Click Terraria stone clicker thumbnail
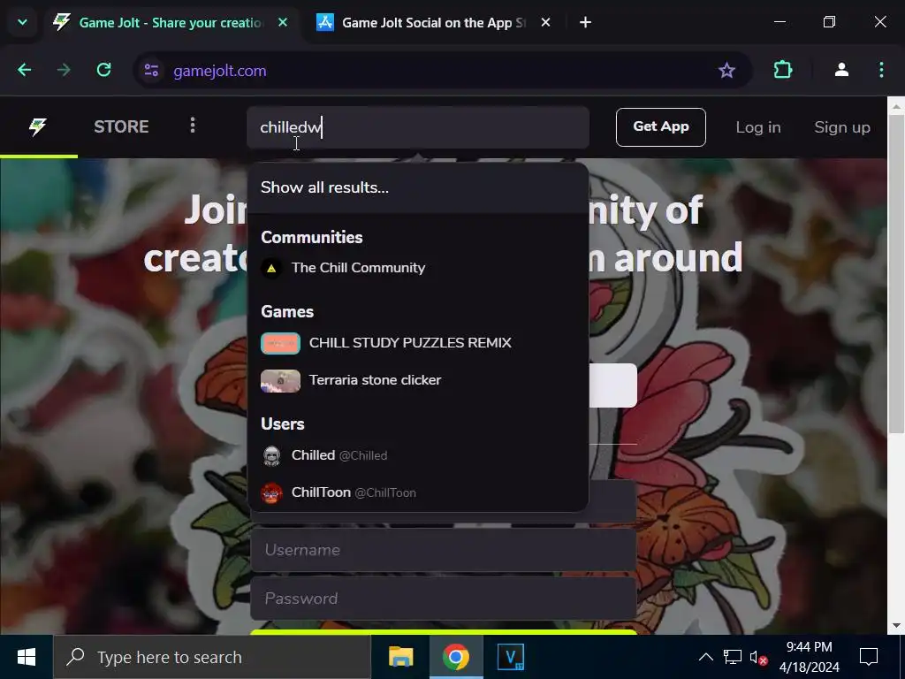905x679 pixels. pos(280,381)
